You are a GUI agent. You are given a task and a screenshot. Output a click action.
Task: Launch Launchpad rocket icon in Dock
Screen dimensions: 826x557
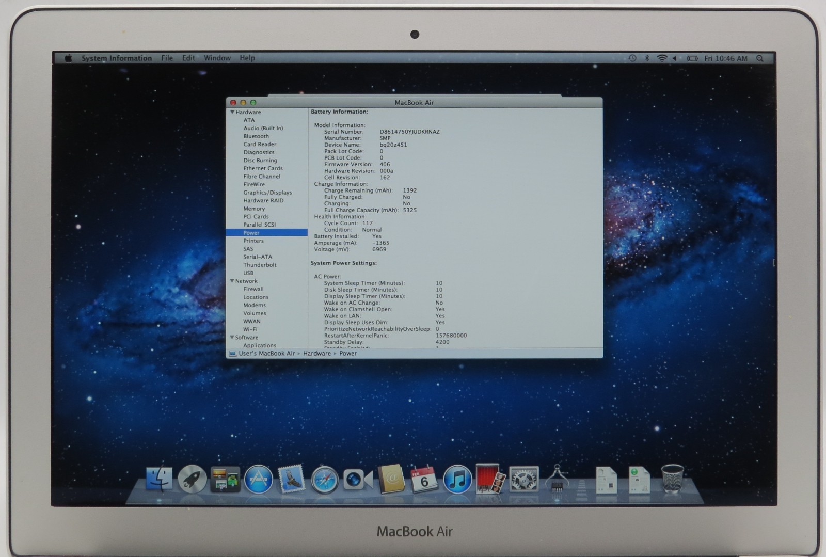192,480
